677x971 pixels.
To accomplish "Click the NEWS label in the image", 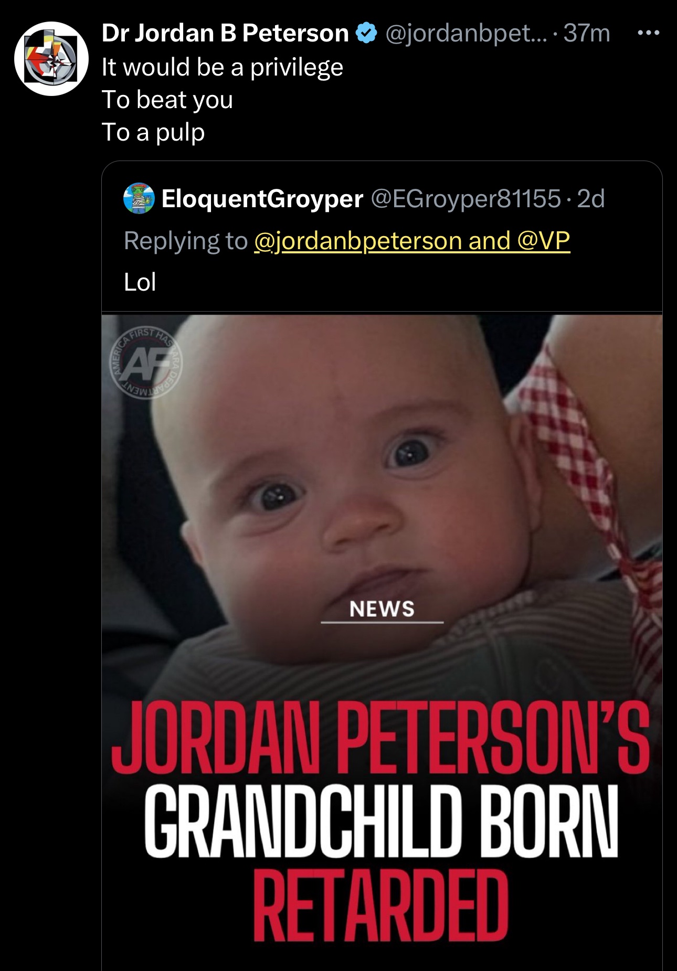I will coord(382,609).
